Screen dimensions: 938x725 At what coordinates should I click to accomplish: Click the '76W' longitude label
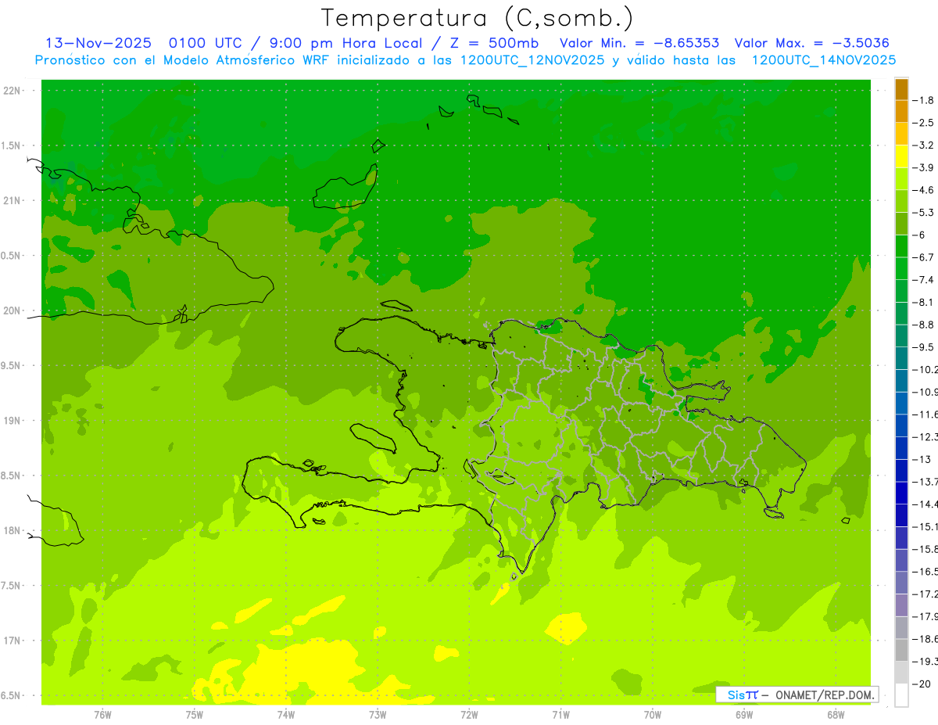[x=102, y=714]
